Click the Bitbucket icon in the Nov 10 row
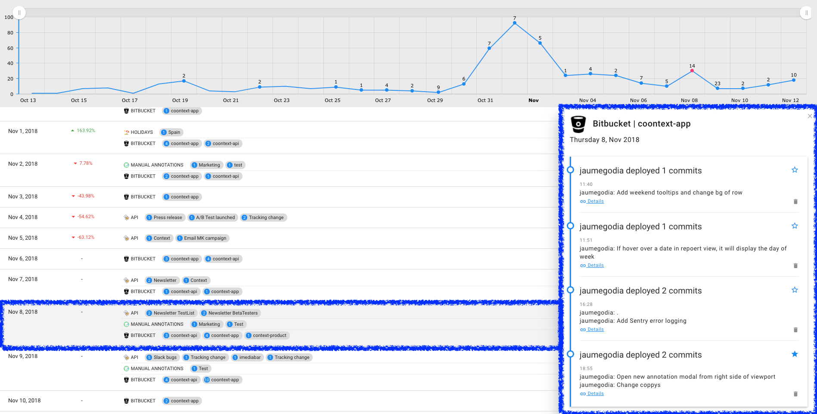The width and height of the screenshot is (817, 414). coord(126,401)
